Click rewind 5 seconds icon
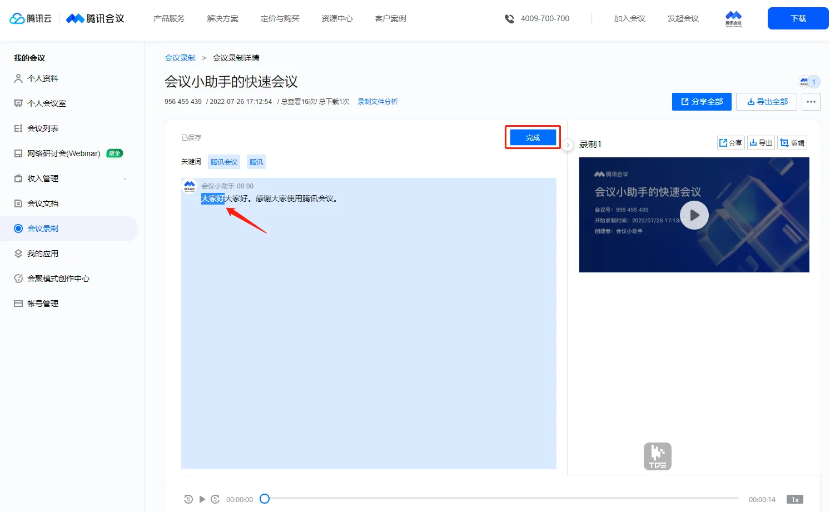This screenshot has height=512, width=830. coord(188,499)
